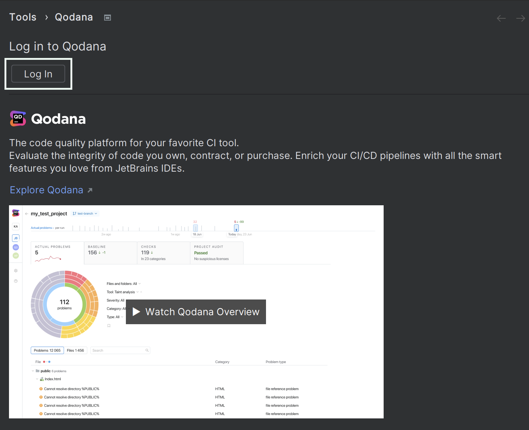
Task: Collapse the public folder in the file tree
Action: click(33, 371)
